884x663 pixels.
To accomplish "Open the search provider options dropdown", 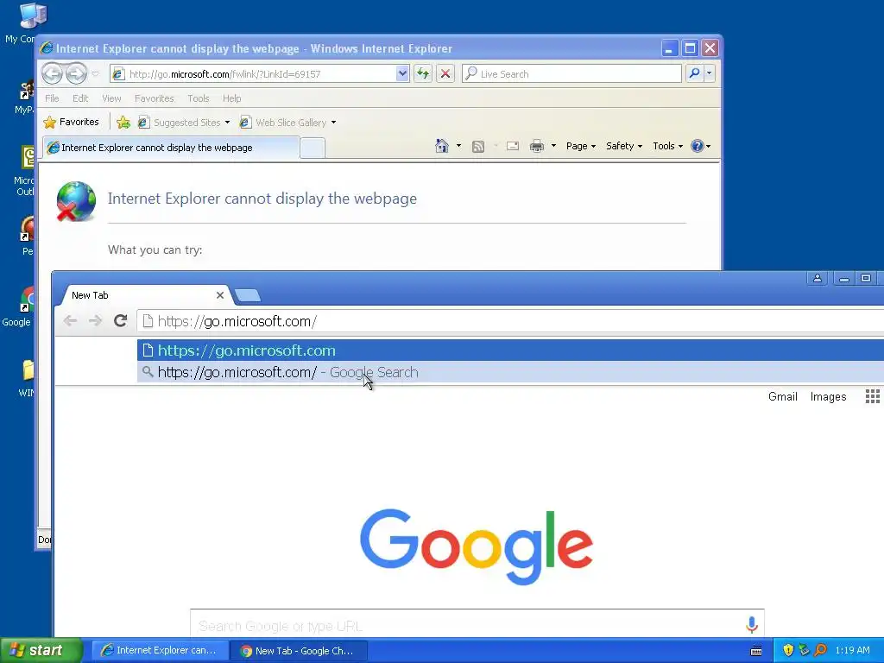I will 710,73.
